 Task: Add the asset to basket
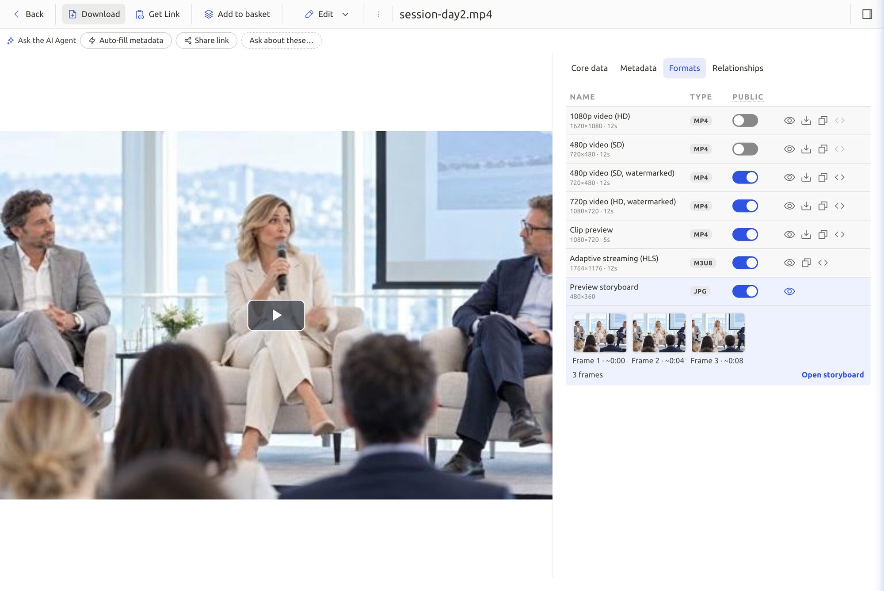coord(237,14)
